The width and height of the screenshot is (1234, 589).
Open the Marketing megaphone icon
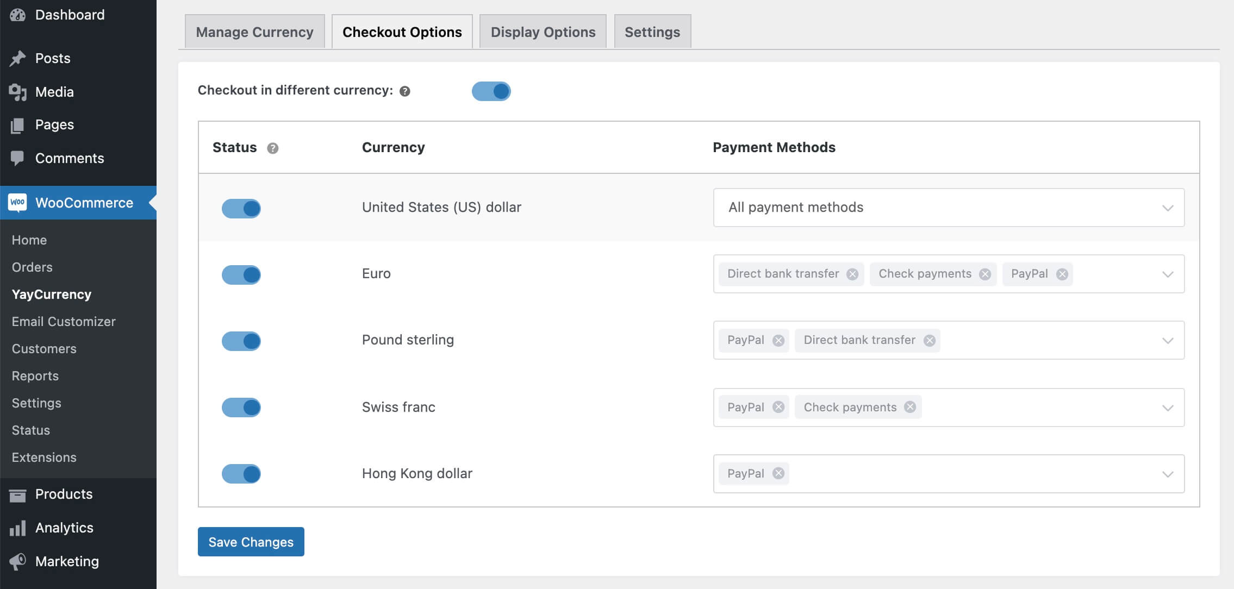[x=18, y=561]
